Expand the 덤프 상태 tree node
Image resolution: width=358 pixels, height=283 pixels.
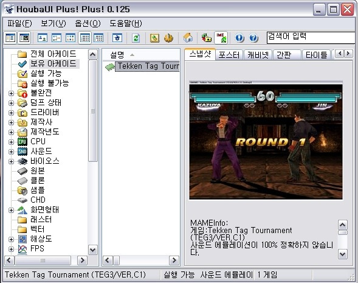(x=11, y=103)
